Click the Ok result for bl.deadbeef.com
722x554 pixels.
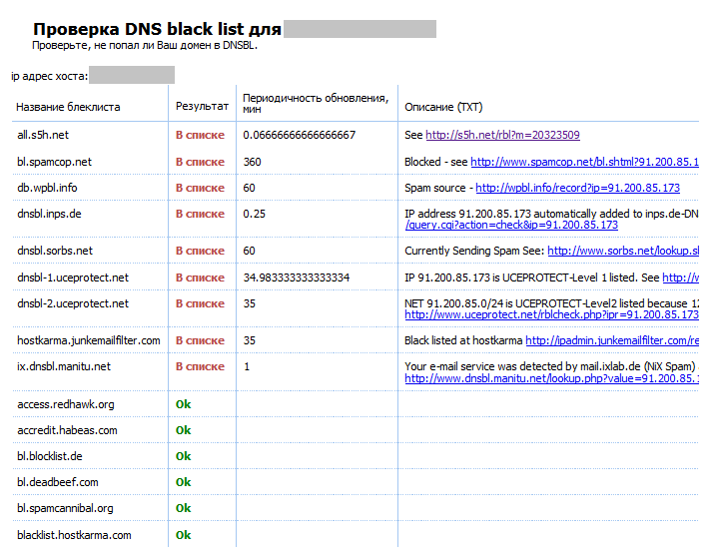[183, 482]
